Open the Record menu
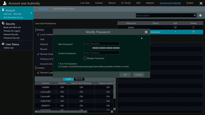Screen dimensions: 205x115 (x=112, y=3)
